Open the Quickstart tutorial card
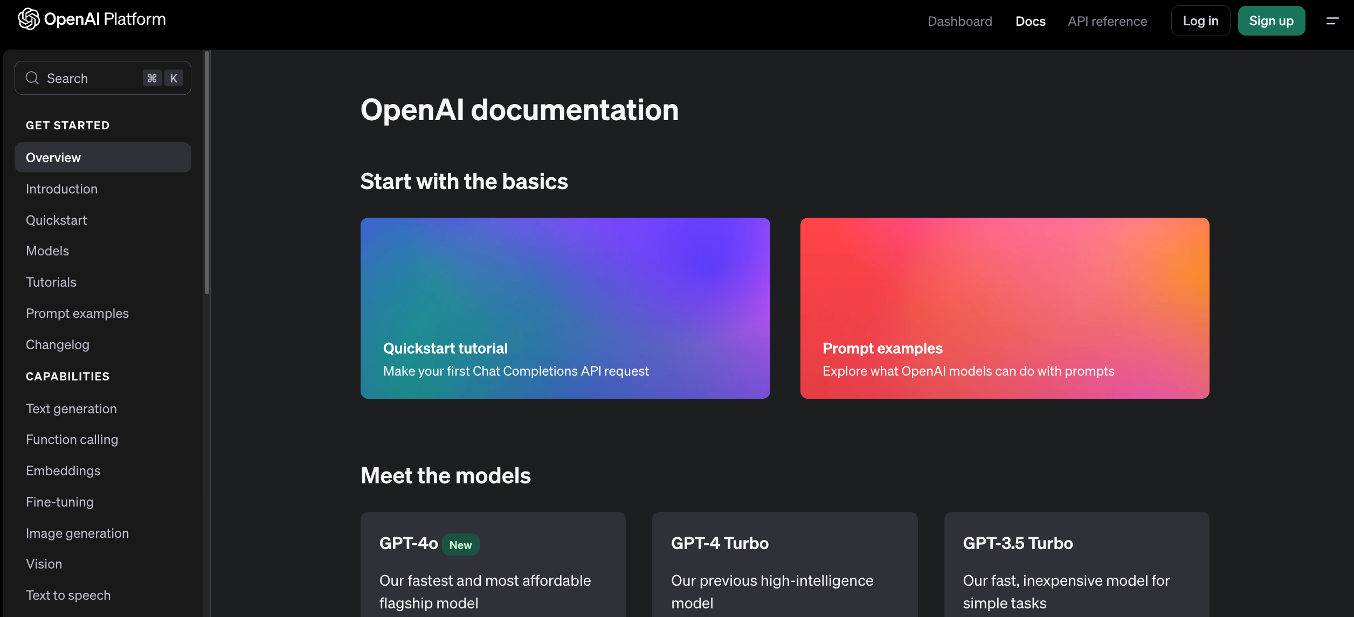1354x617 pixels. point(565,308)
